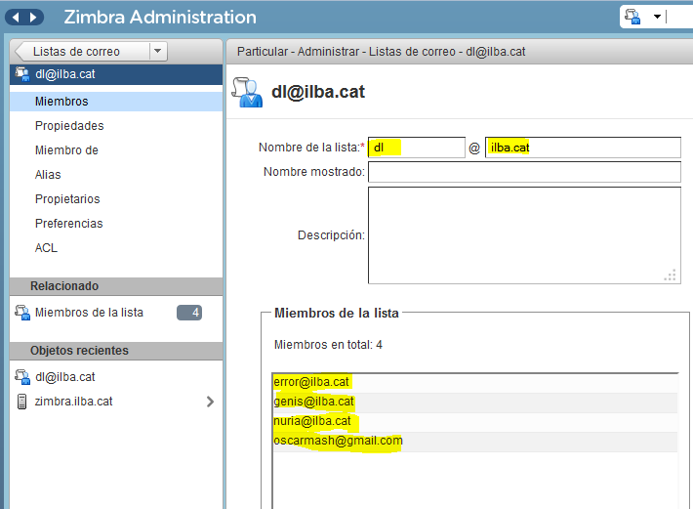Open the Listas de correo dropdown arrow
Image resolution: width=693 pixels, height=509 pixels.
[x=158, y=52]
